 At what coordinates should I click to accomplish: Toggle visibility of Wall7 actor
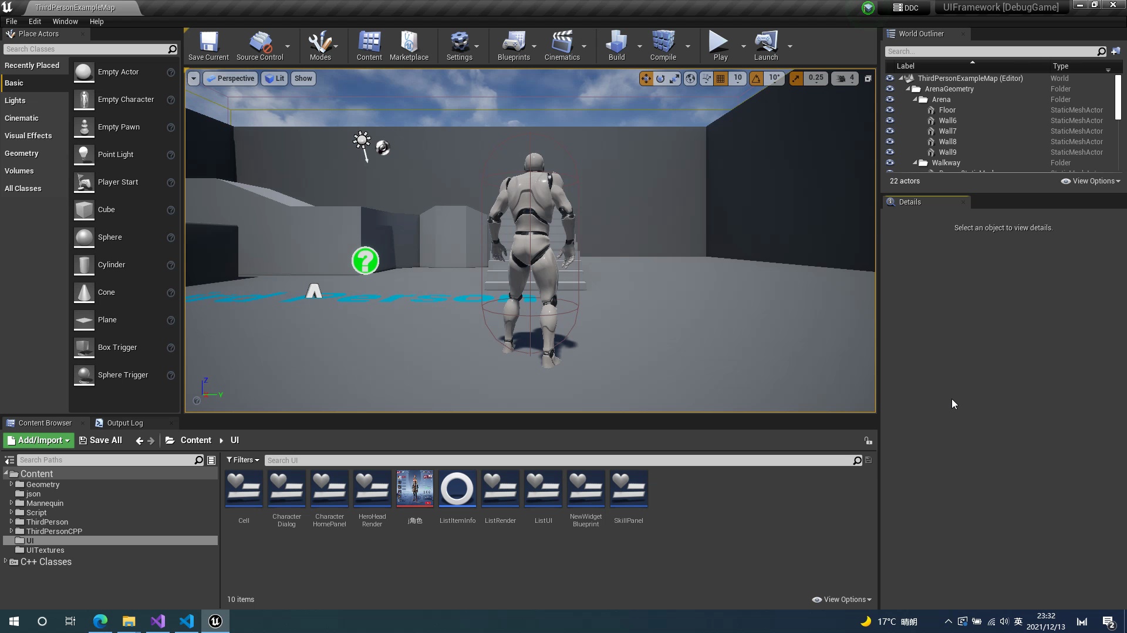coord(890,131)
